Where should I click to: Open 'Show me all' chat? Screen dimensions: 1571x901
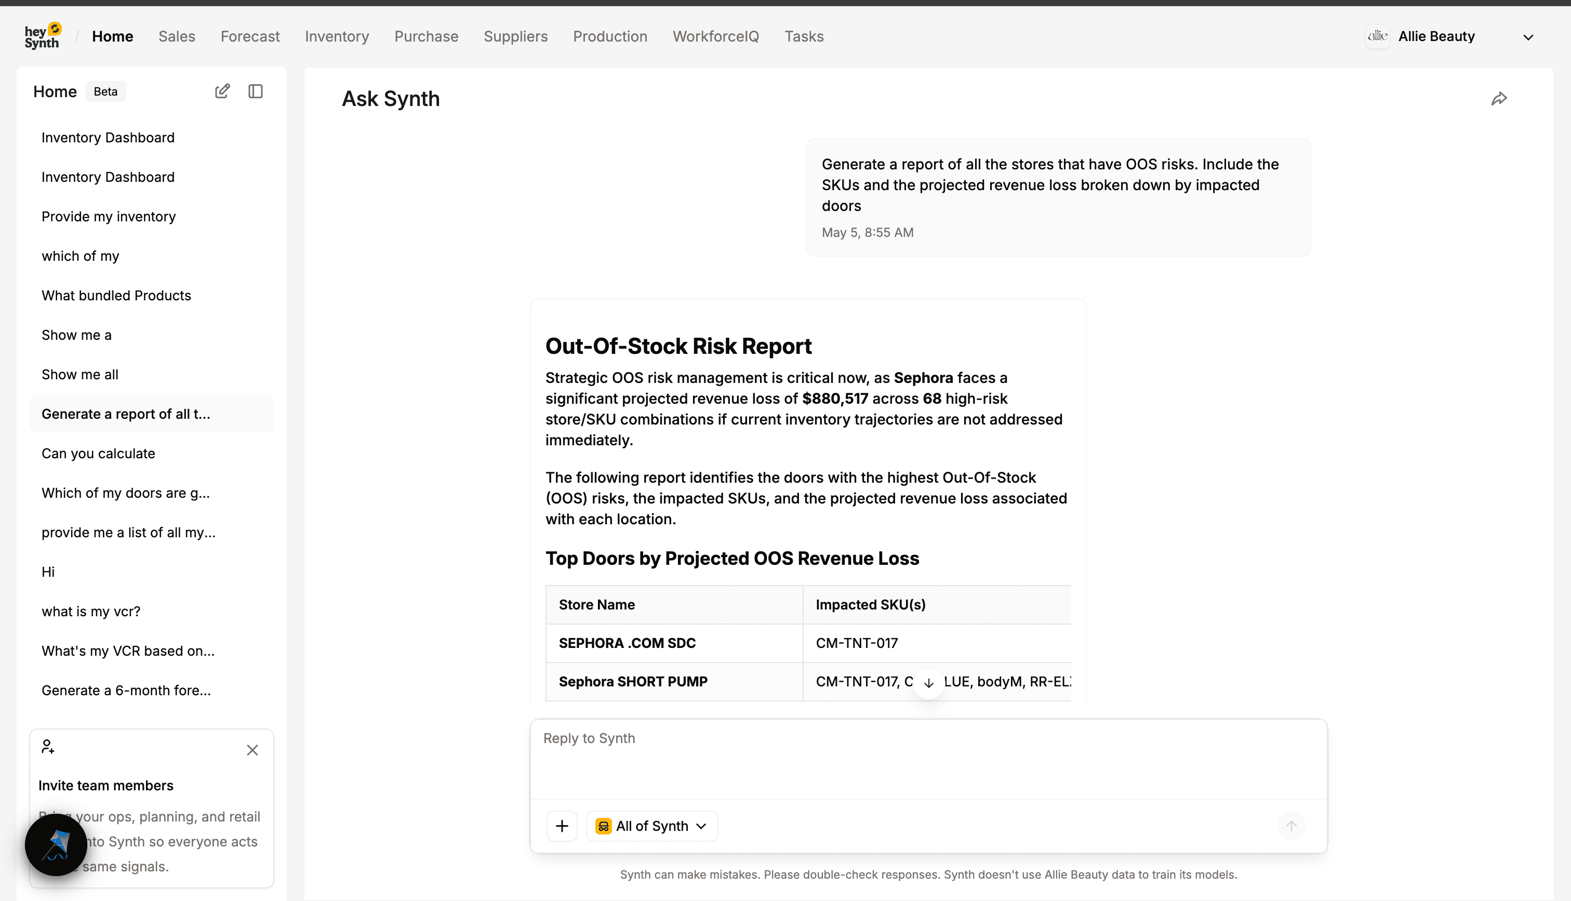pyautogui.click(x=152, y=375)
